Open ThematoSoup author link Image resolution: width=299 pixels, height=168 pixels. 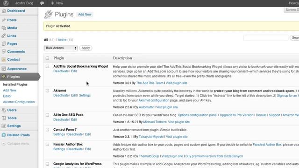[x=149, y=156]
